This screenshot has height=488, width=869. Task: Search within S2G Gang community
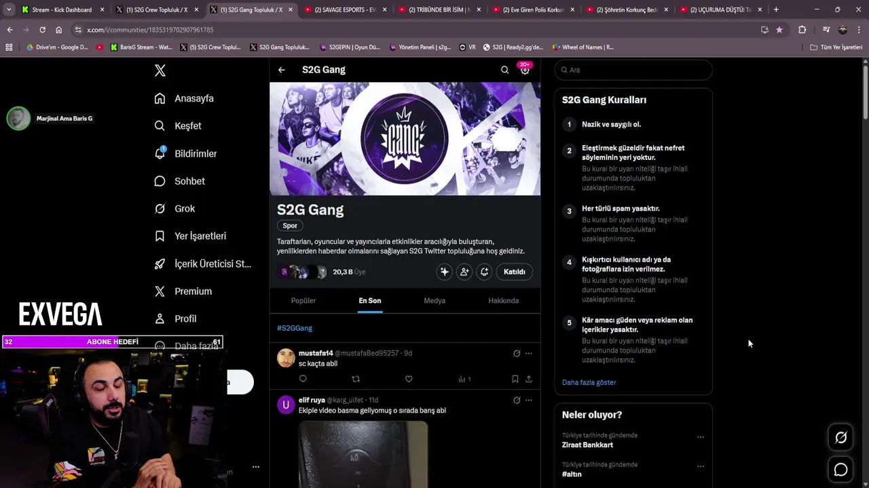(x=504, y=70)
